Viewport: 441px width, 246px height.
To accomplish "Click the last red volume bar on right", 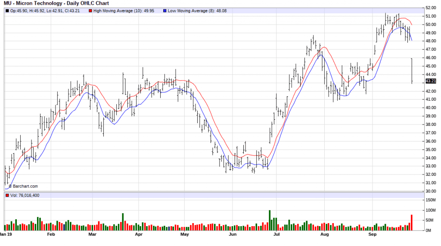I will coord(412,223).
